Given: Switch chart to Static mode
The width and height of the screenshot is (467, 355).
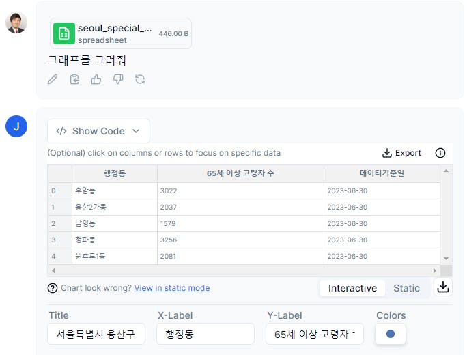Looking at the screenshot, I should coord(406,288).
